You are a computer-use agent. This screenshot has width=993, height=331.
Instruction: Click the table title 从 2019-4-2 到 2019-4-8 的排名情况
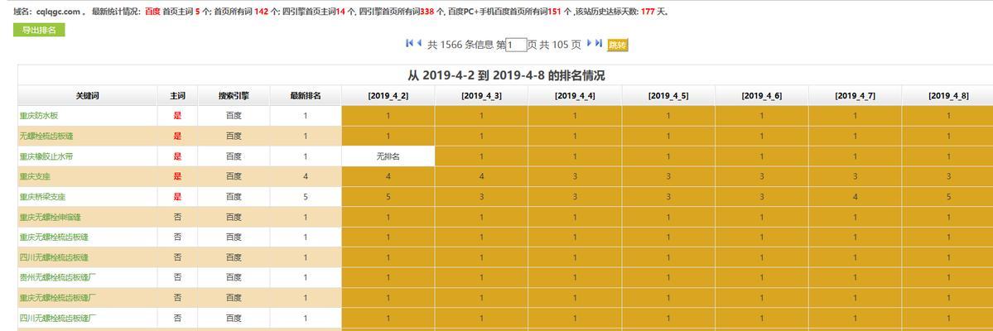click(506, 76)
